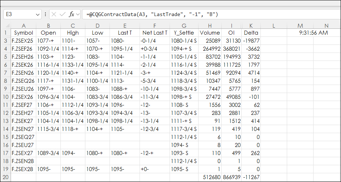Select column E header
The image size is (341, 182).
(125, 26)
